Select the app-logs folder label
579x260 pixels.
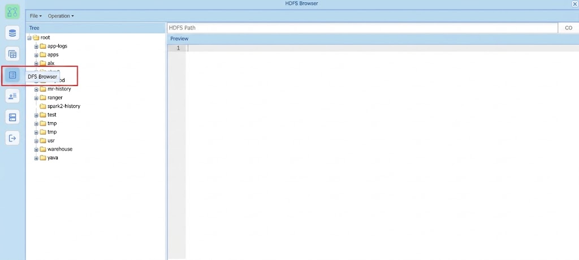pyautogui.click(x=57, y=46)
